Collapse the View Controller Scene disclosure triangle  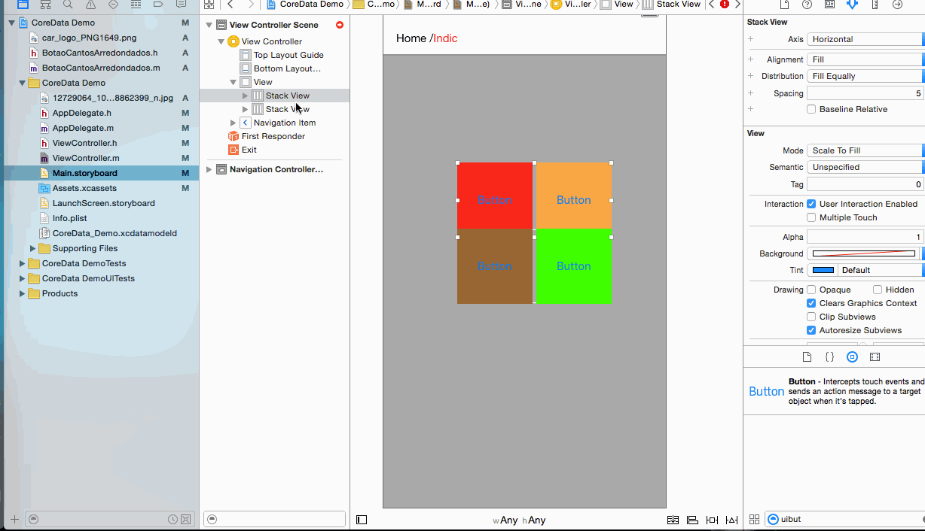click(x=209, y=25)
